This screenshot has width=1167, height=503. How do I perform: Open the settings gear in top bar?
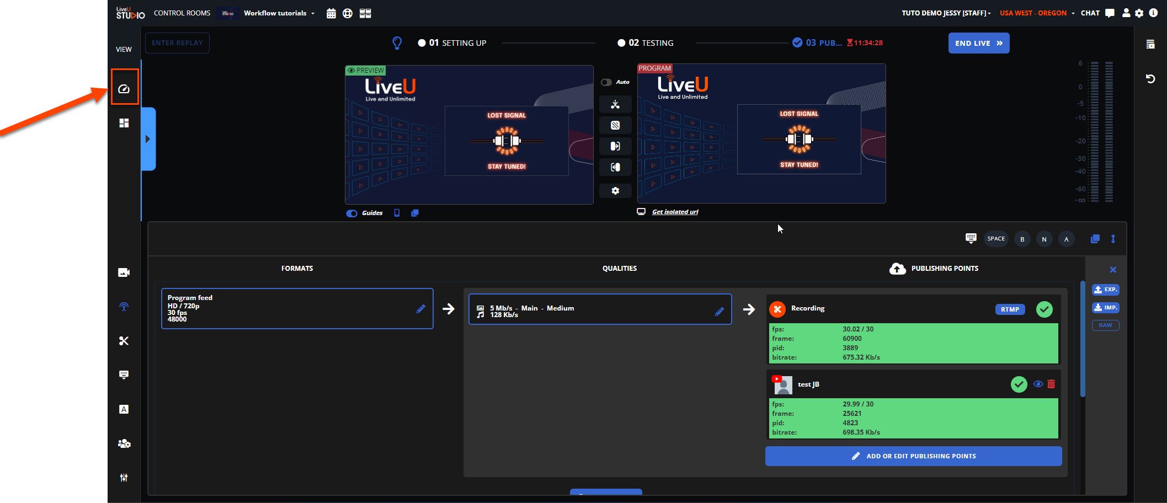pyautogui.click(x=1139, y=13)
